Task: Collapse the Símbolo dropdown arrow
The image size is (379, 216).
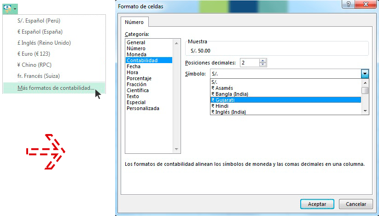Action: [365, 74]
